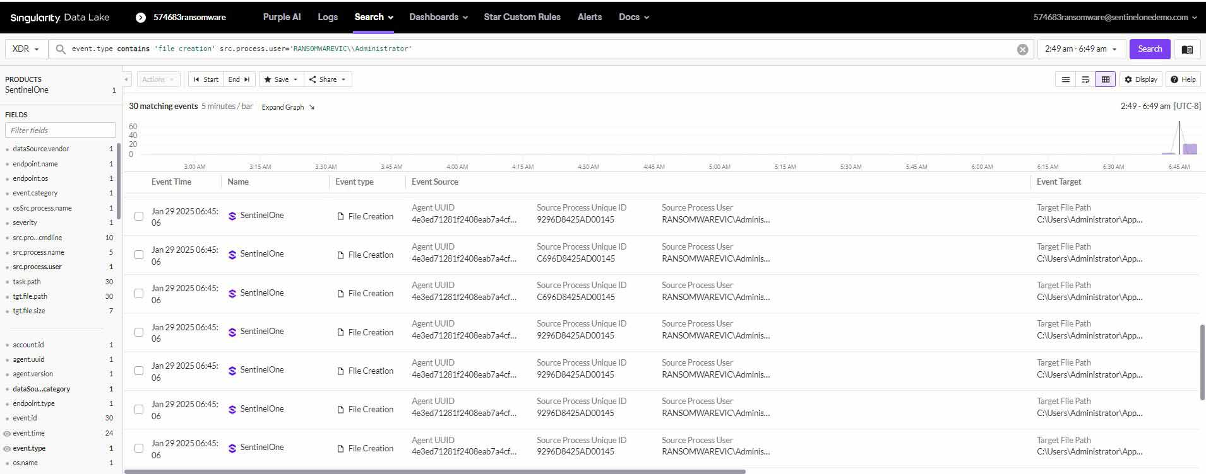1206x474 pixels.
Task: Tick the sixth event row checkbox
Action: [x=139, y=410]
